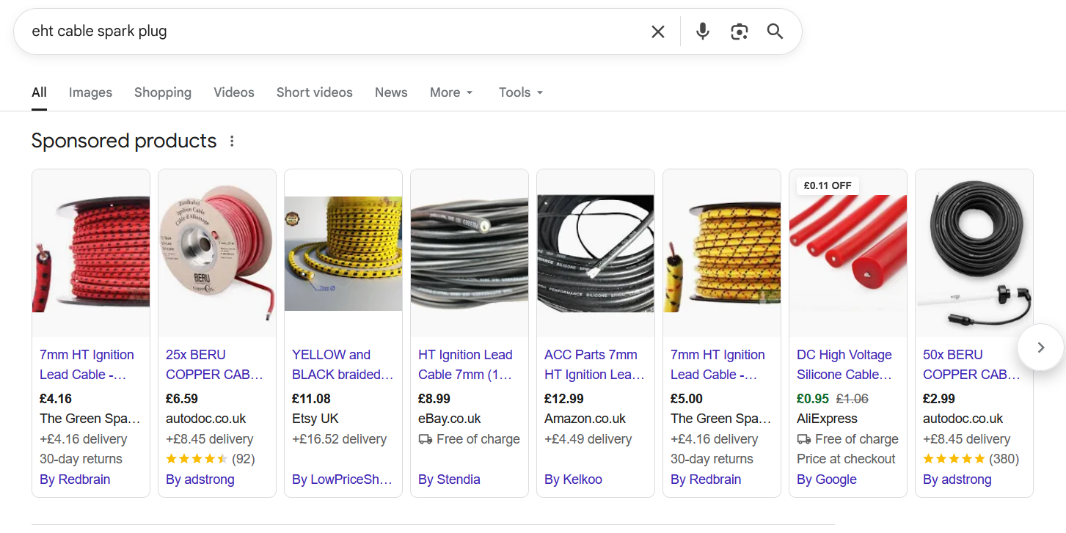Viewport: 1066px width, 533px height.
Task: Open the Short videos tab
Action: [314, 92]
